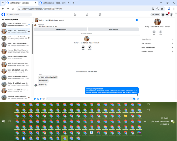Open the Goldie conversation
This screenshot has height=141, width=177.
tap(16, 25)
